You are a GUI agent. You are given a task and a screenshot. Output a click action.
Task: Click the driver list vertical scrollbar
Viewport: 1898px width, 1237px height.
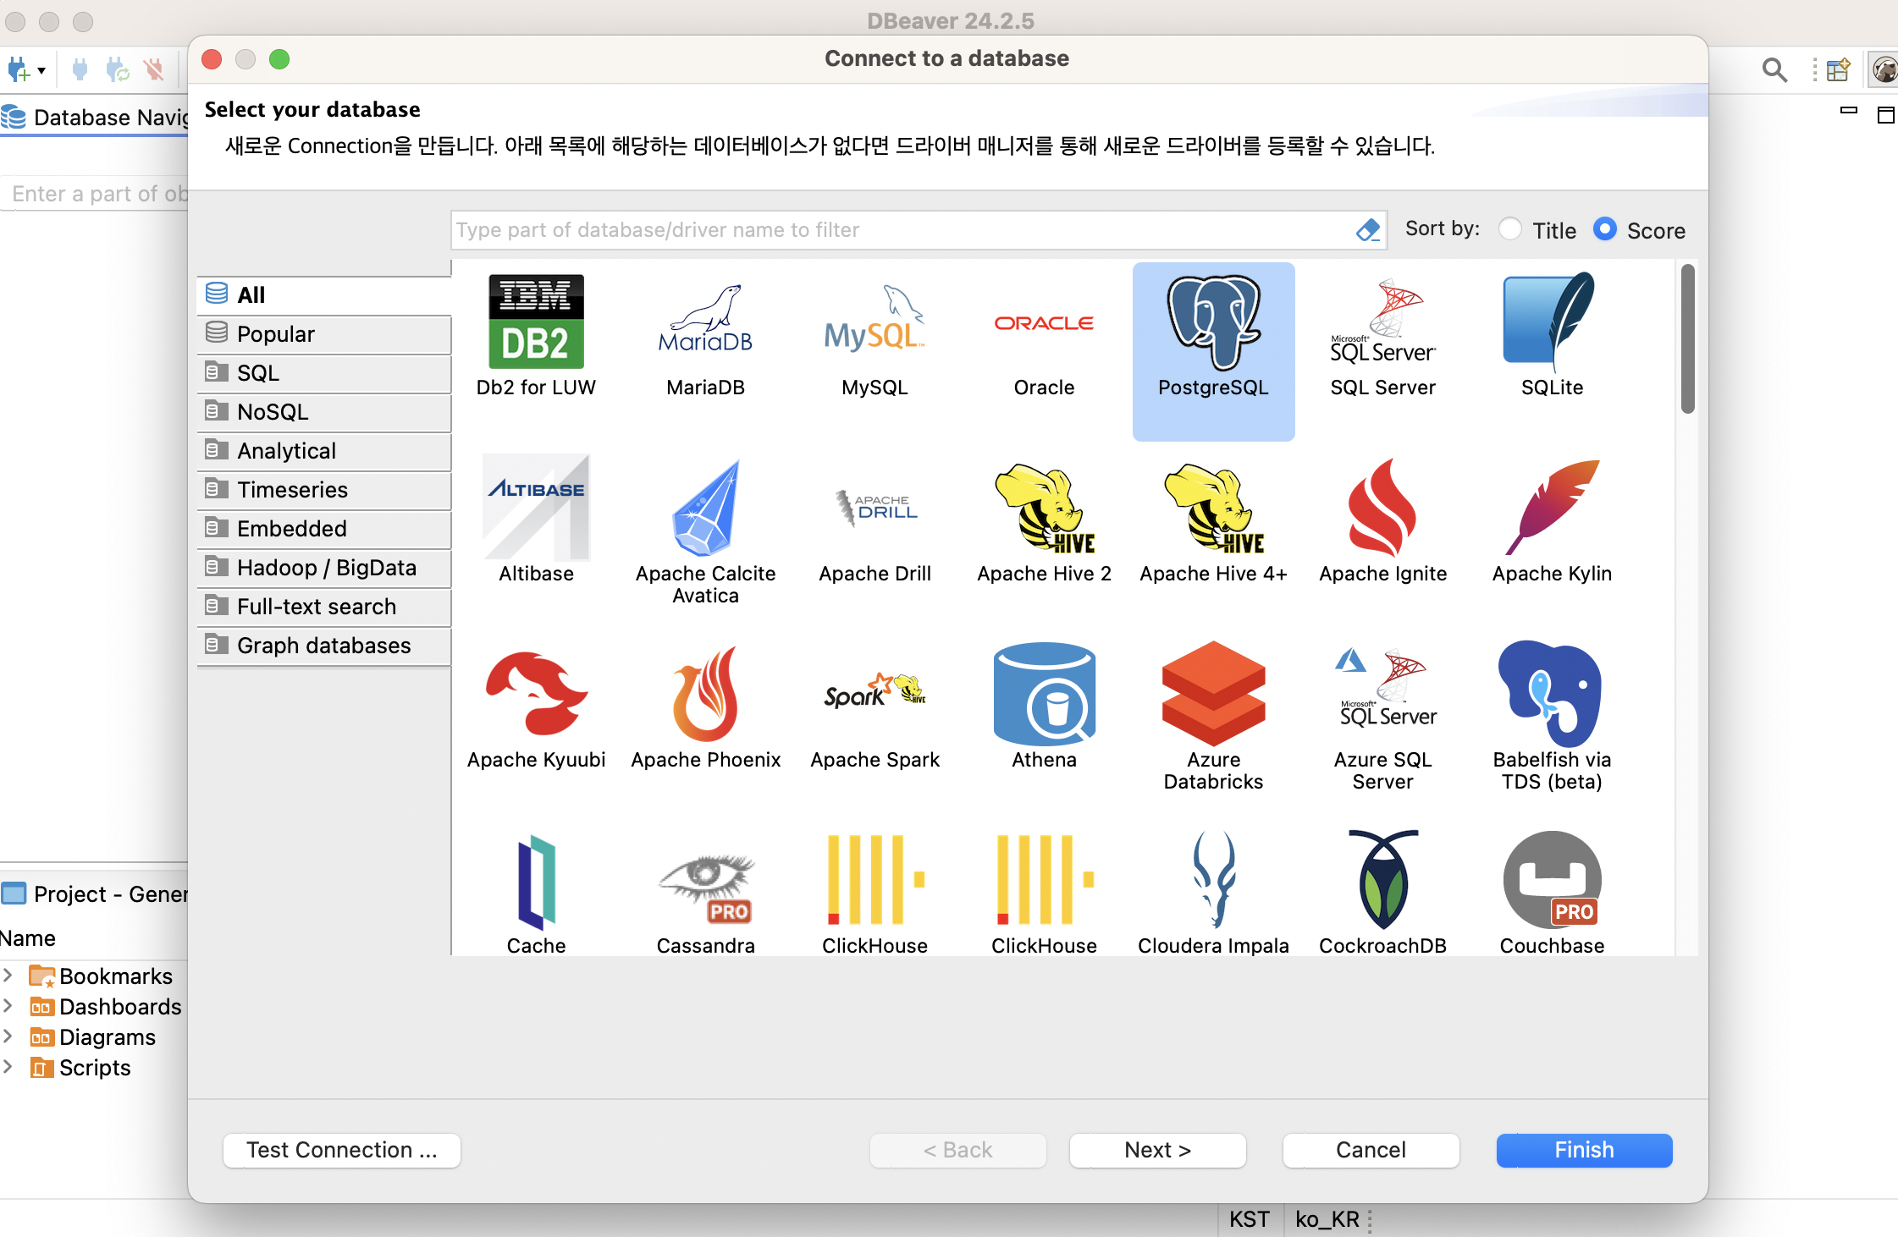click(1687, 338)
